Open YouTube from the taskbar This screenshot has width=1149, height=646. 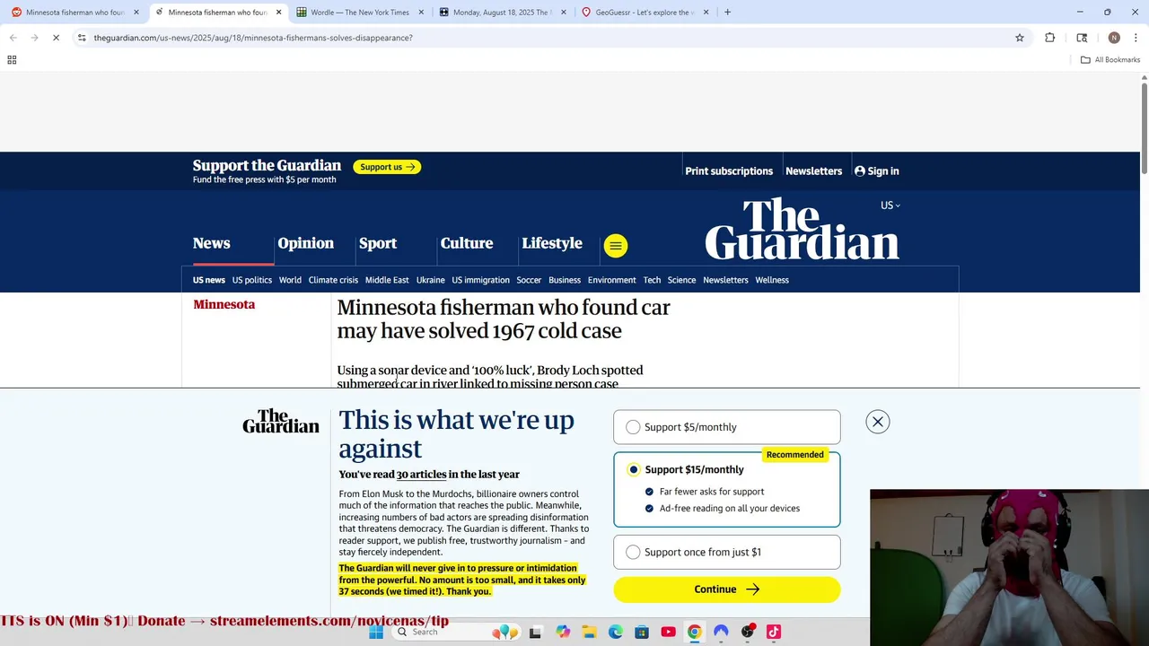pyautogui.click(x=668, y=632)
